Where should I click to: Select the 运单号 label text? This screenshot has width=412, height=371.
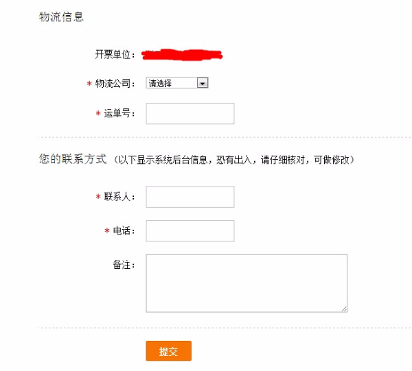(119, 114)
